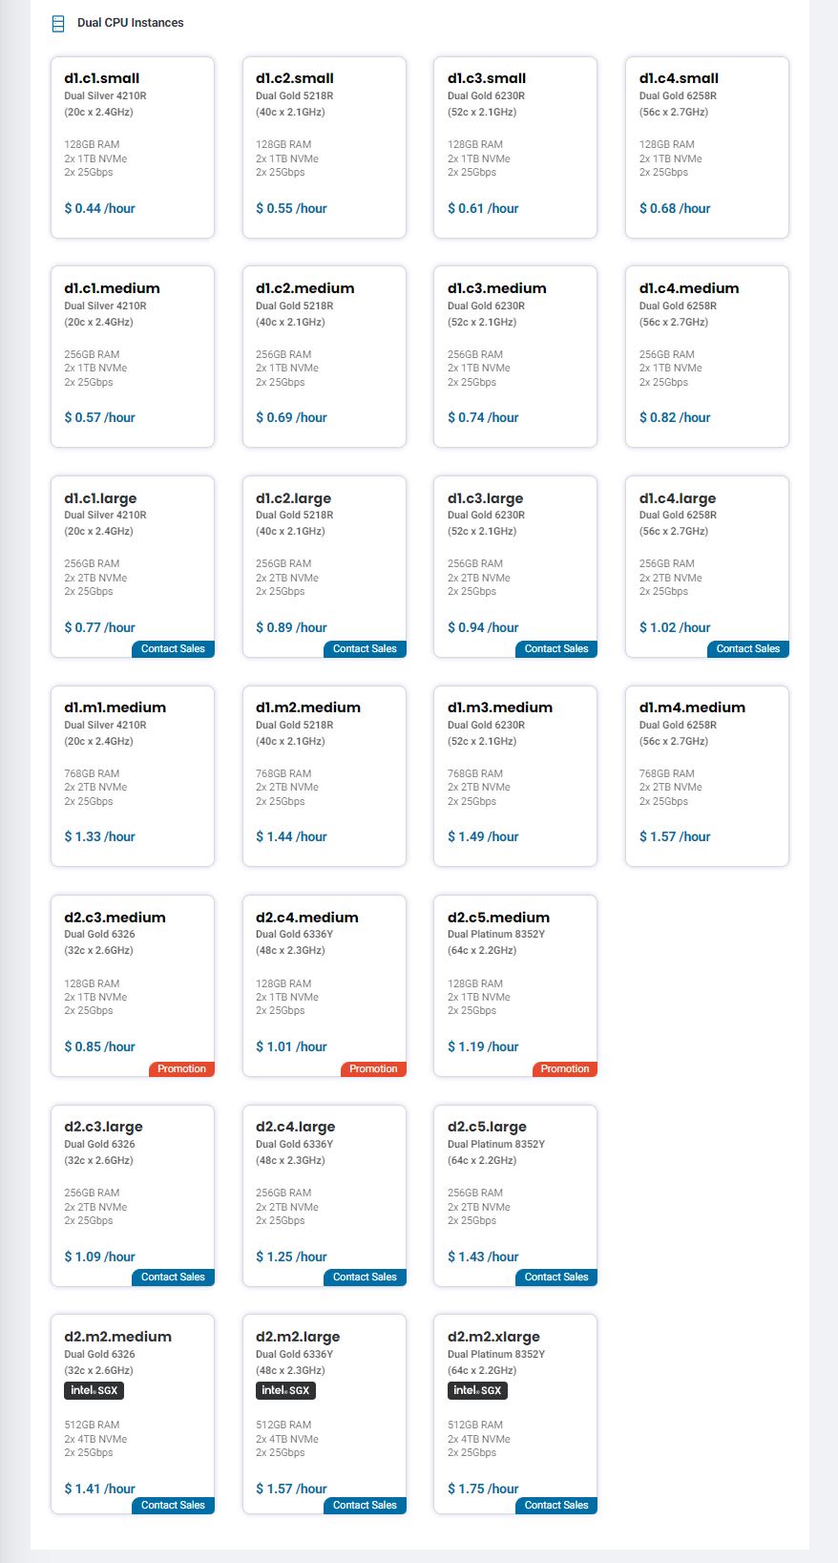This screenshot has width=838, height=1563.
Task: Select the d1.c3.medium instance title
Action: pos(496,288)
